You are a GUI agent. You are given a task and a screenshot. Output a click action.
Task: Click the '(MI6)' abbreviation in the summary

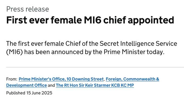(14, 52)
